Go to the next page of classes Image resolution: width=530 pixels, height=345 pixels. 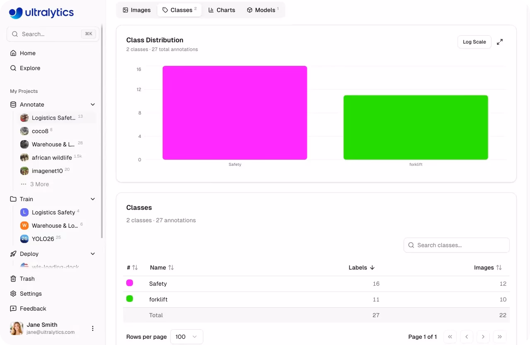483,337
